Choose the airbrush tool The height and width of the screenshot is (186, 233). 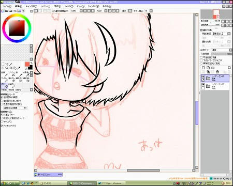[12, 74]
